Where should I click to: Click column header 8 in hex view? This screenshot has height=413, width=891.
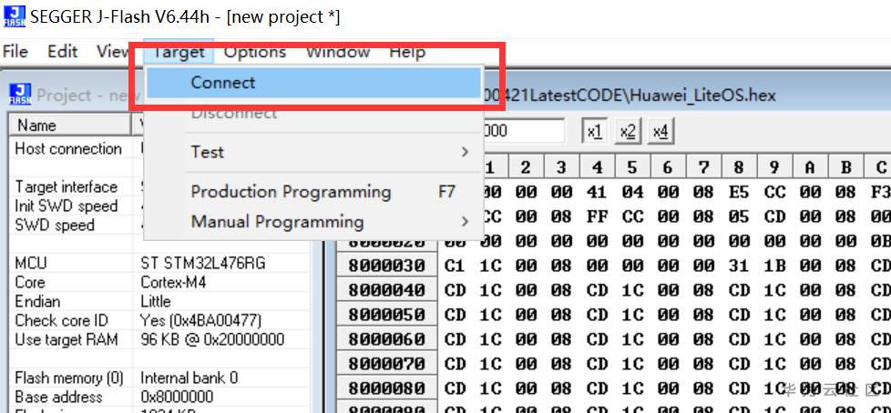(739, 167)
